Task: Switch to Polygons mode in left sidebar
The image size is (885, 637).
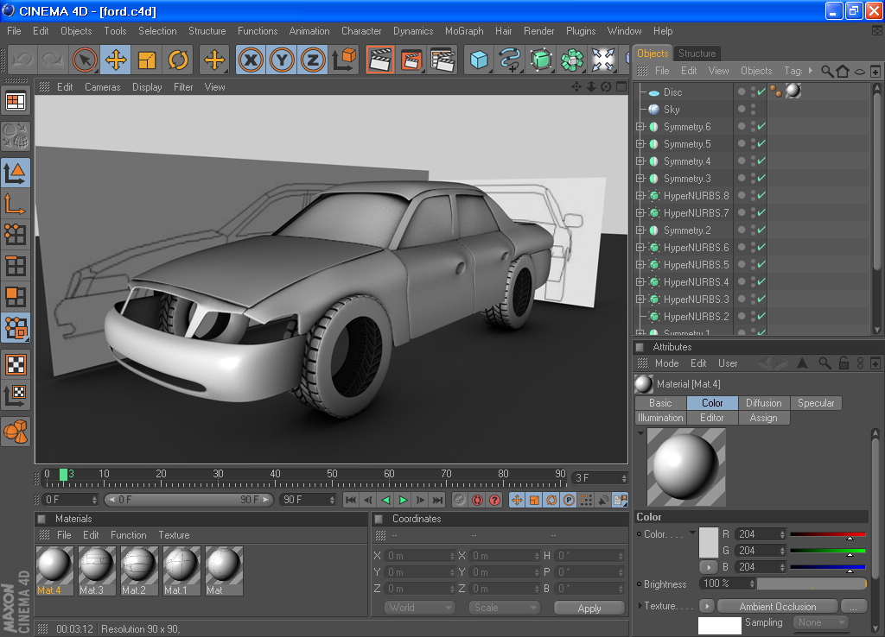Action: (x=16, y=297)
